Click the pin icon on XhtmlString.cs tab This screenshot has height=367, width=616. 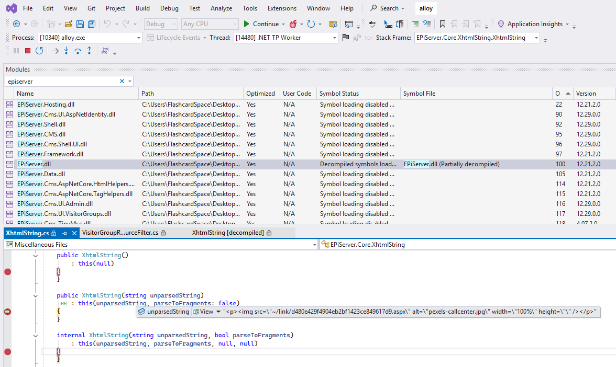click(x=64, y=233)
